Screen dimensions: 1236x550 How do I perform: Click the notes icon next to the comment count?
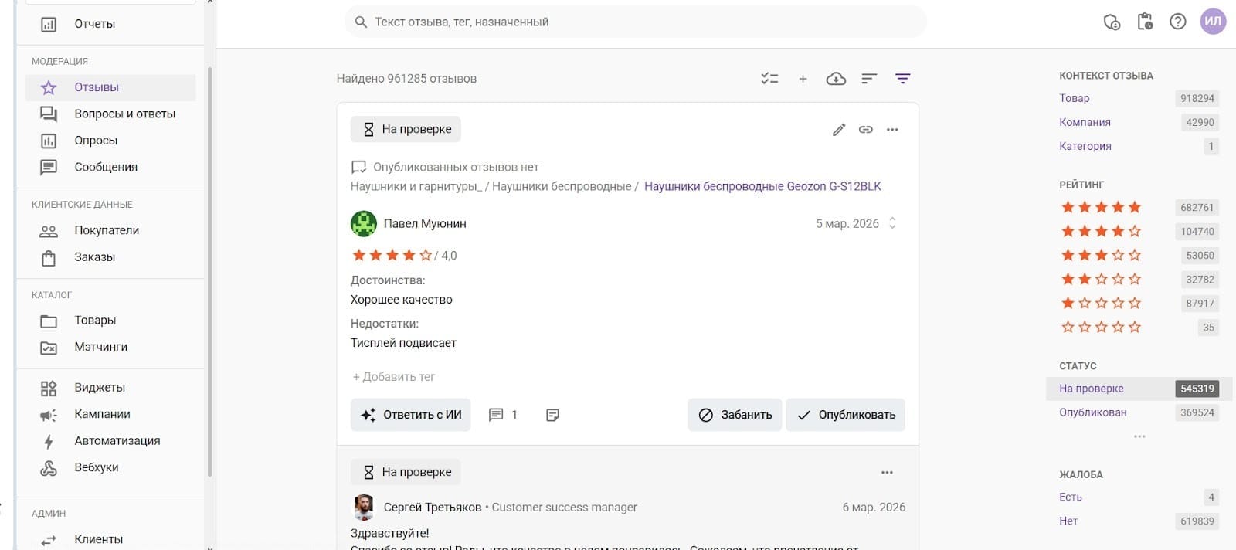coord(552,415)
